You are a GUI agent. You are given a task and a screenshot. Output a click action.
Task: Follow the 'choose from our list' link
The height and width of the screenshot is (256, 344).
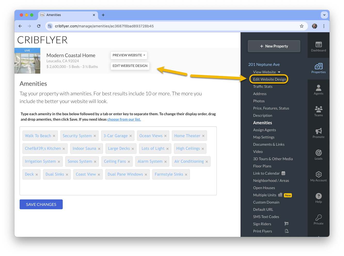coord(124,119)
